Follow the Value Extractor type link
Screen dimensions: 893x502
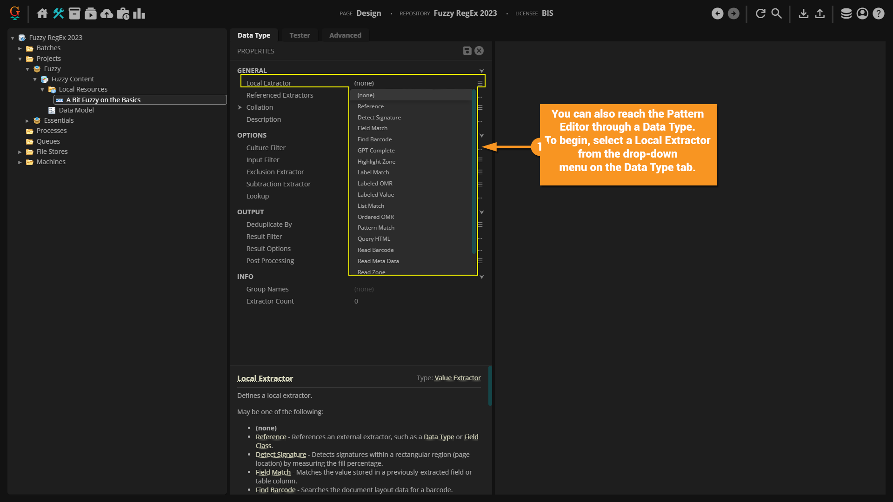457,378
